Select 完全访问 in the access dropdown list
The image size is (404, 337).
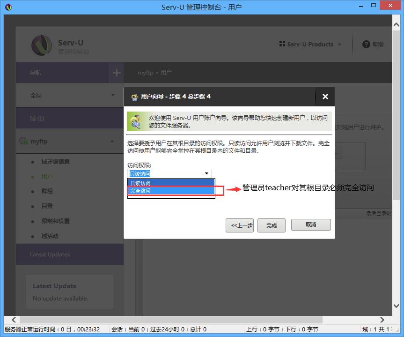coord(171,191)
